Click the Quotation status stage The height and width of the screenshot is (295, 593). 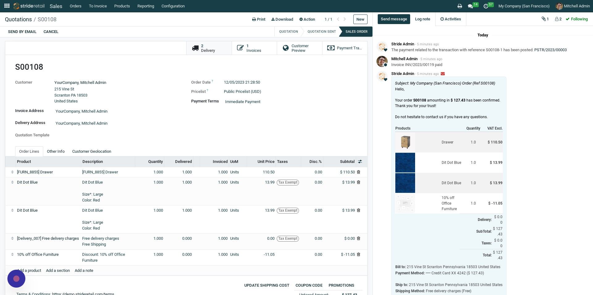[288, 32]
